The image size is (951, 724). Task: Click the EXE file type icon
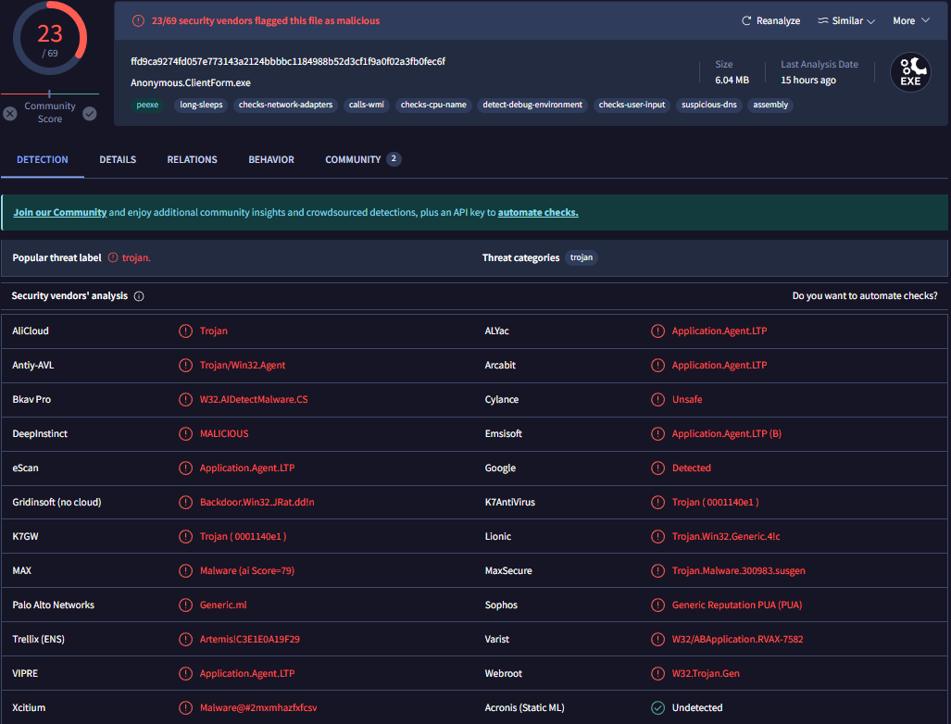[x=909, y=72]
